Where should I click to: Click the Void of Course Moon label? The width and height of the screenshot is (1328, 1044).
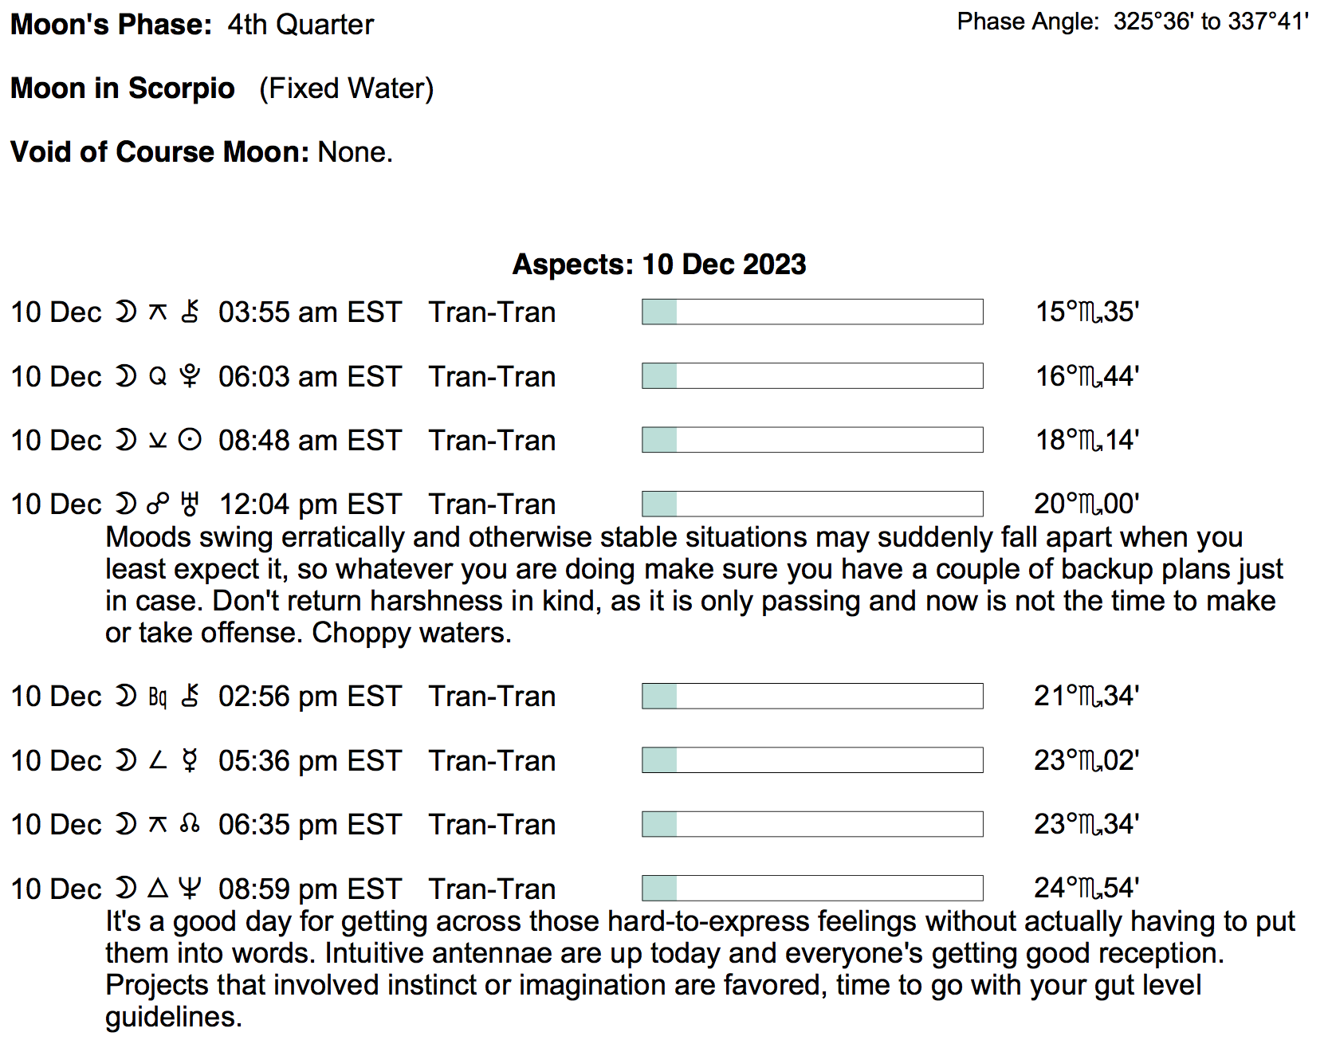159,151
